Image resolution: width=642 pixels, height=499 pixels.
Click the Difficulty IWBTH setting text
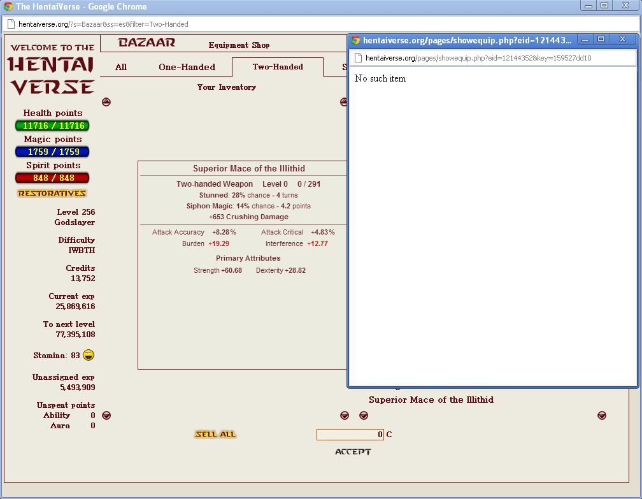(76, 245)
